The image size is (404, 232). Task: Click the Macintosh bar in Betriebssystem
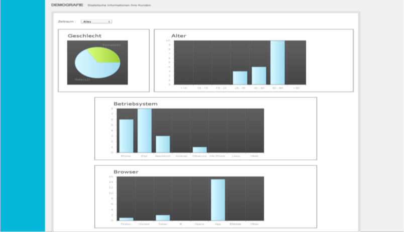click(163, 144)
